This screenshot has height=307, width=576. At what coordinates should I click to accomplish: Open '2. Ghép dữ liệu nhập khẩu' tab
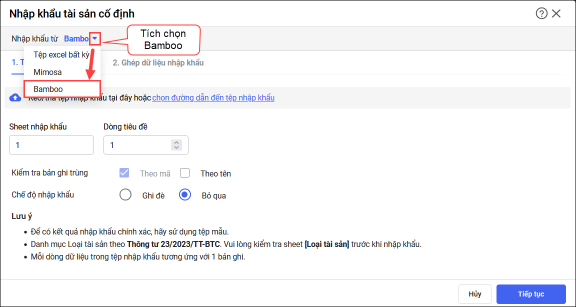point(158,63)
